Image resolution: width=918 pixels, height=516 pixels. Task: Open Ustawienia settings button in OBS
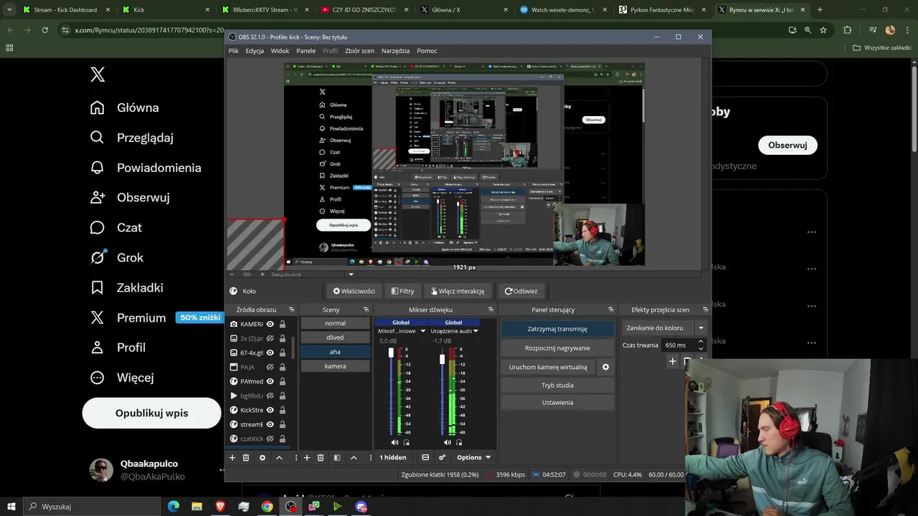click(x=557, y=403)
